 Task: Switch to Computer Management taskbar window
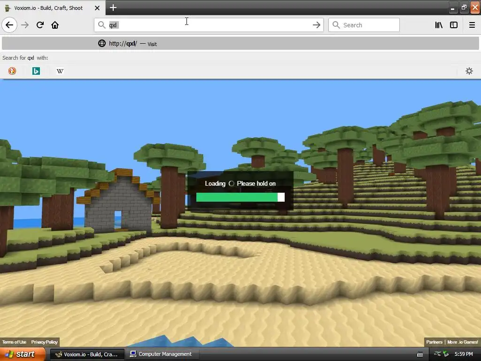click(163, 354)
